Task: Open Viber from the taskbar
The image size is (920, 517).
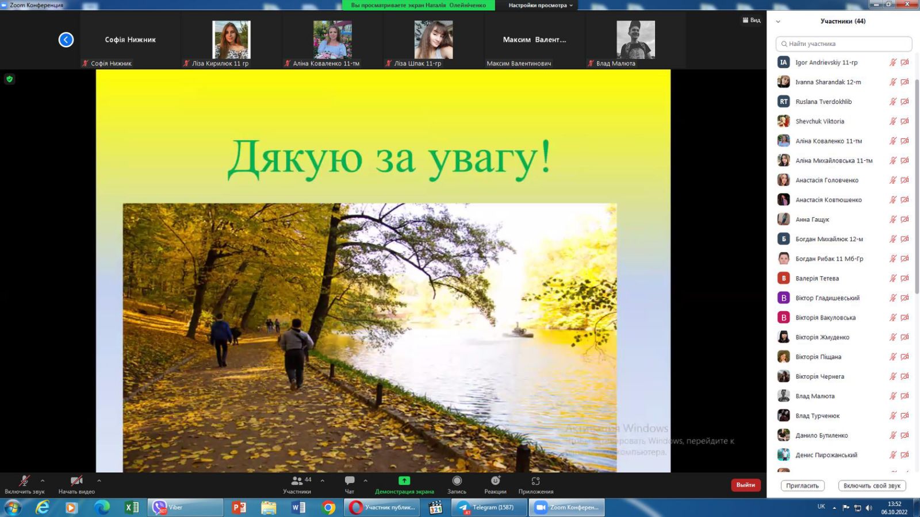Action: [186, 507]
